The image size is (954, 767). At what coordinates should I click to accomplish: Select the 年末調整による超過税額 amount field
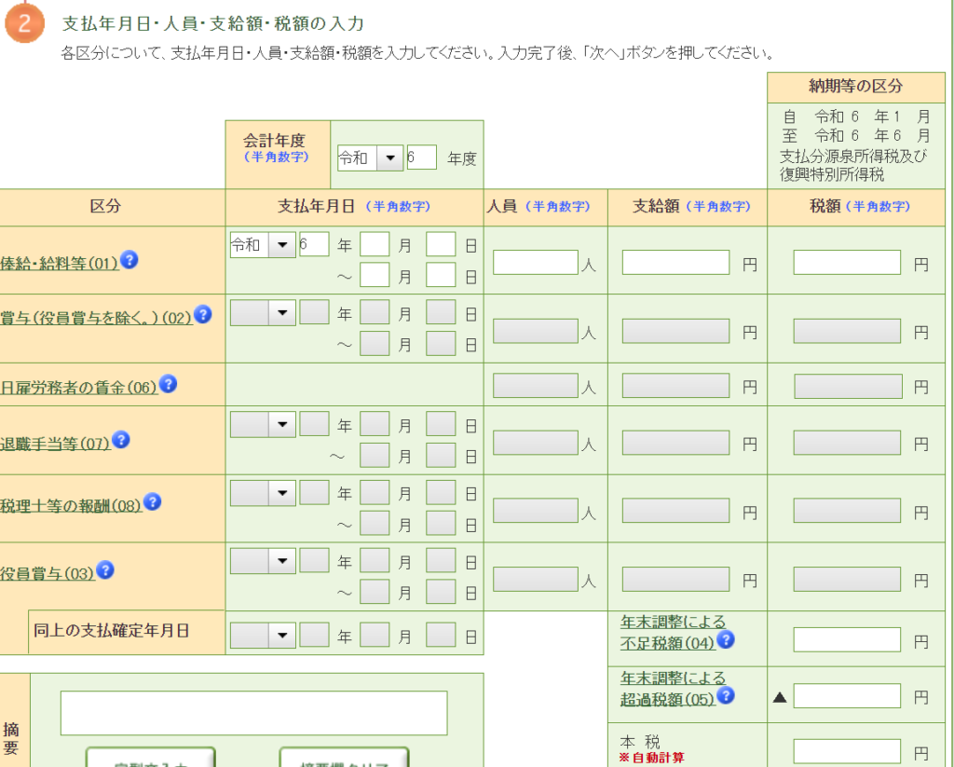pos(847,696)
